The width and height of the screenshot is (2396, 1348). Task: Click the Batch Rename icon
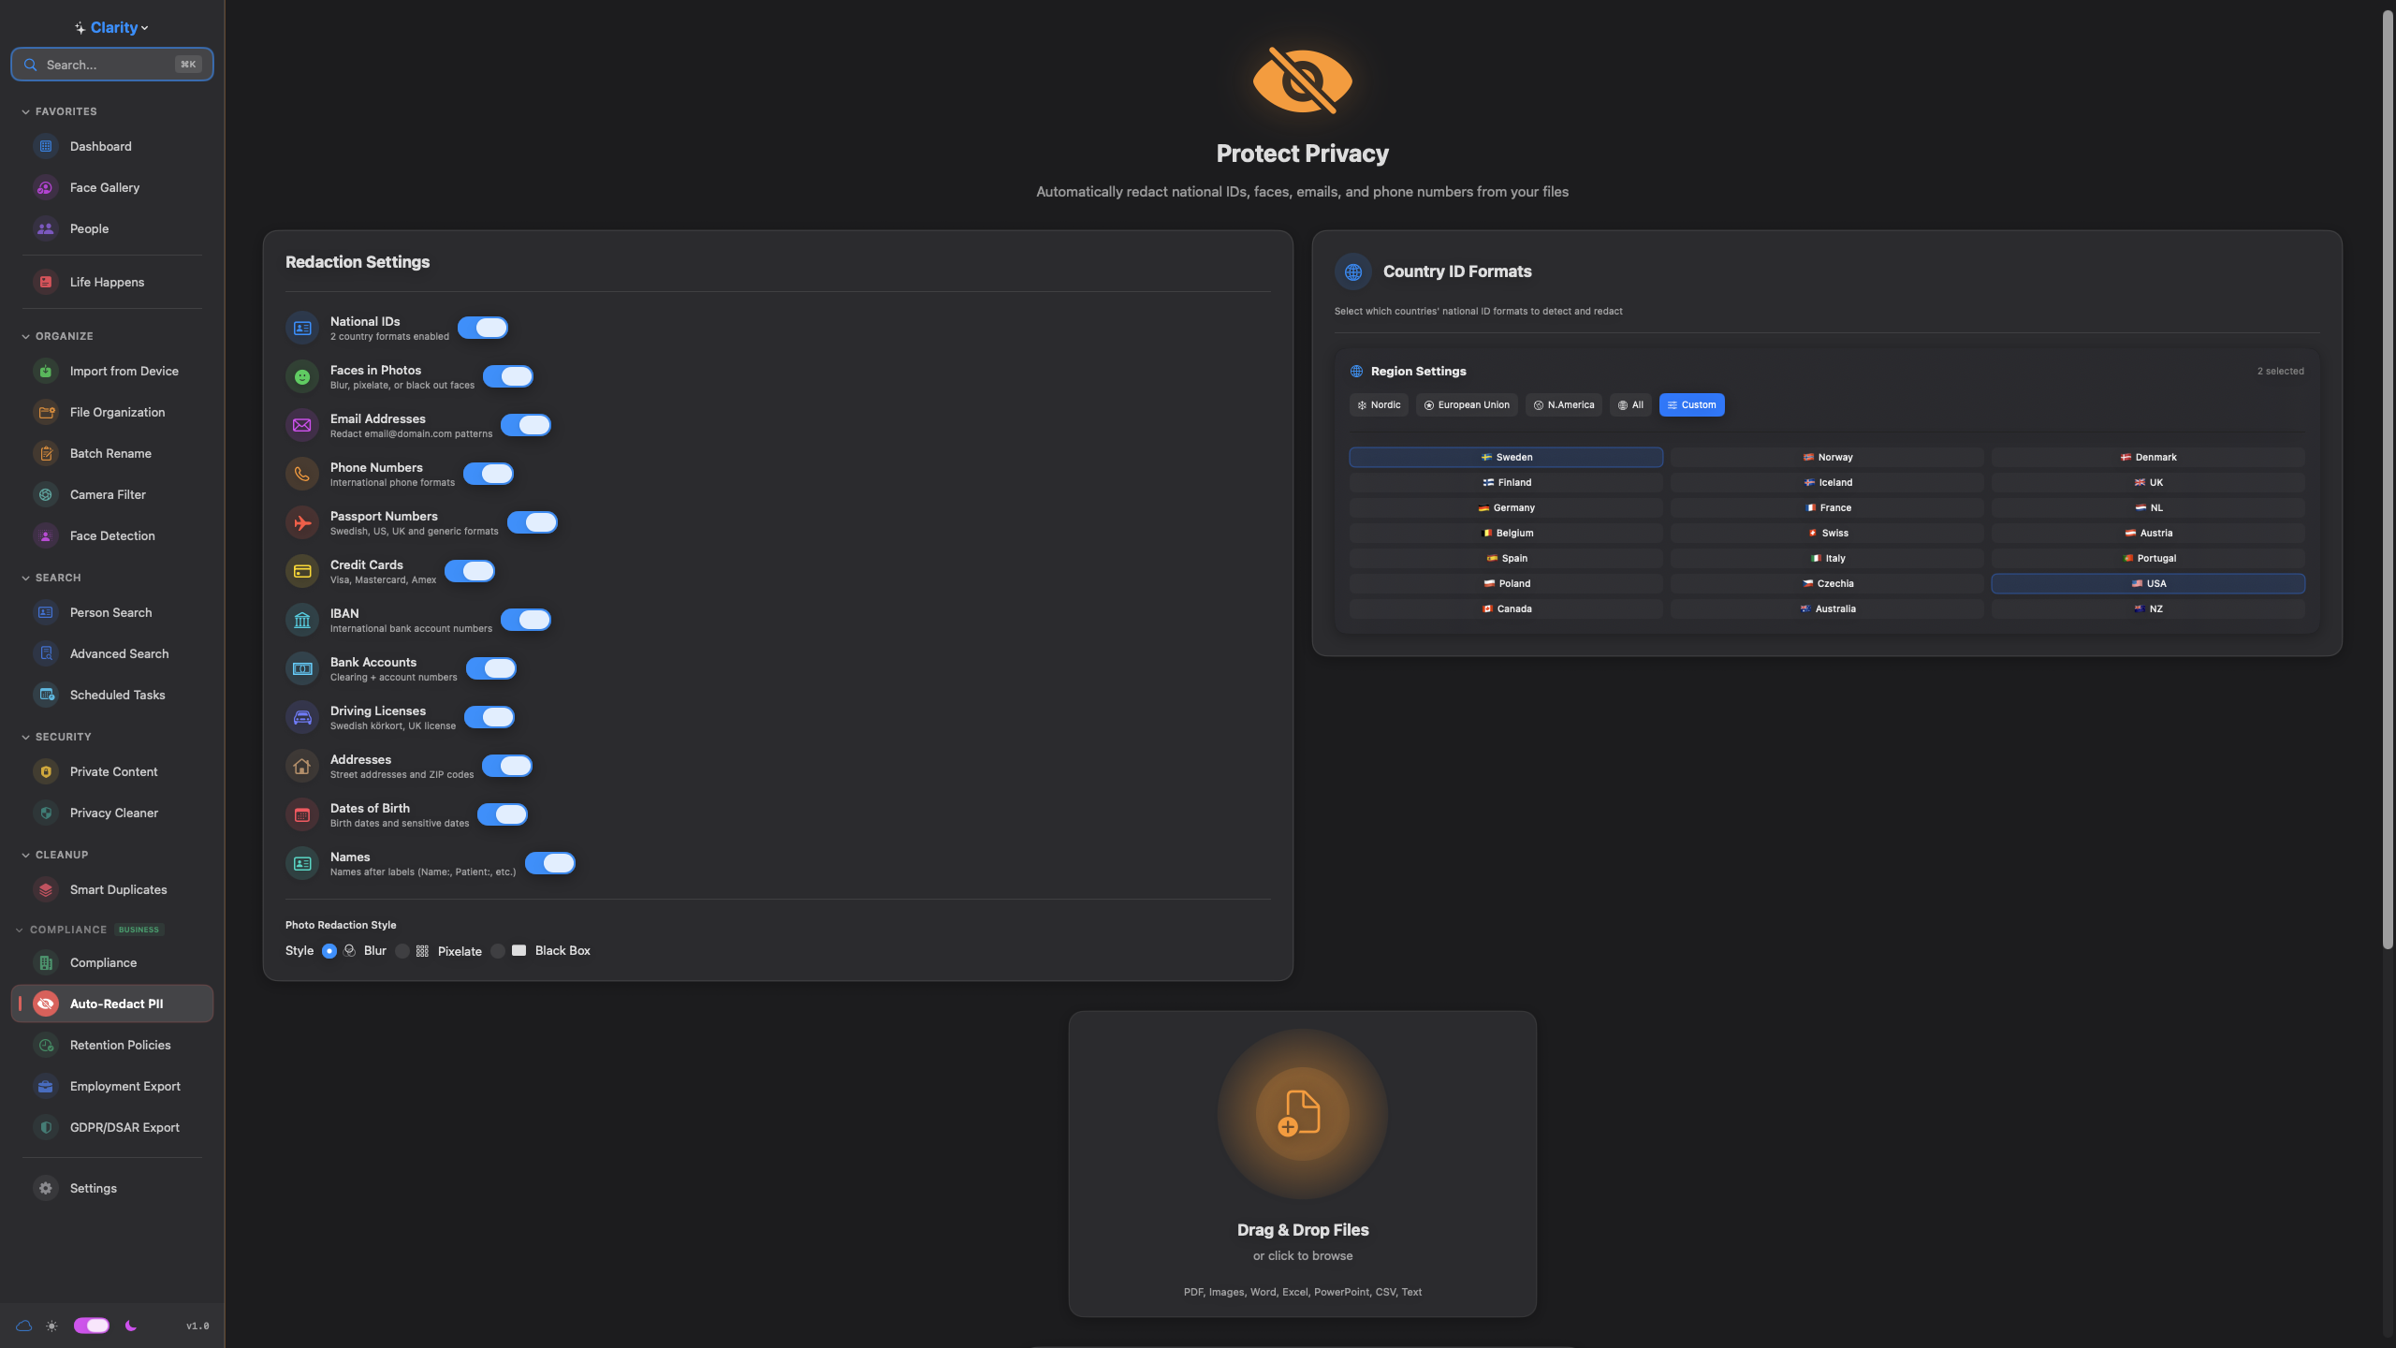(45, 453)
